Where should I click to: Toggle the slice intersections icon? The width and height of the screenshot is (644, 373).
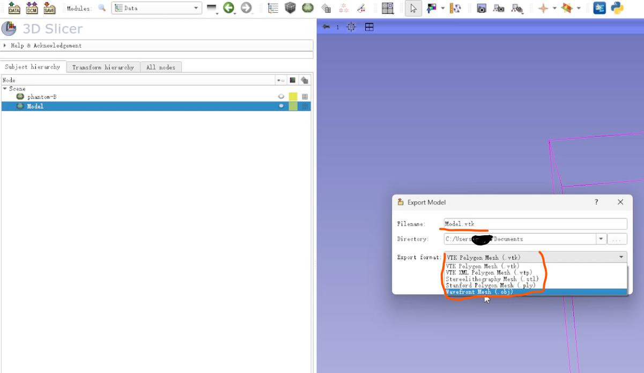[567, 8]
